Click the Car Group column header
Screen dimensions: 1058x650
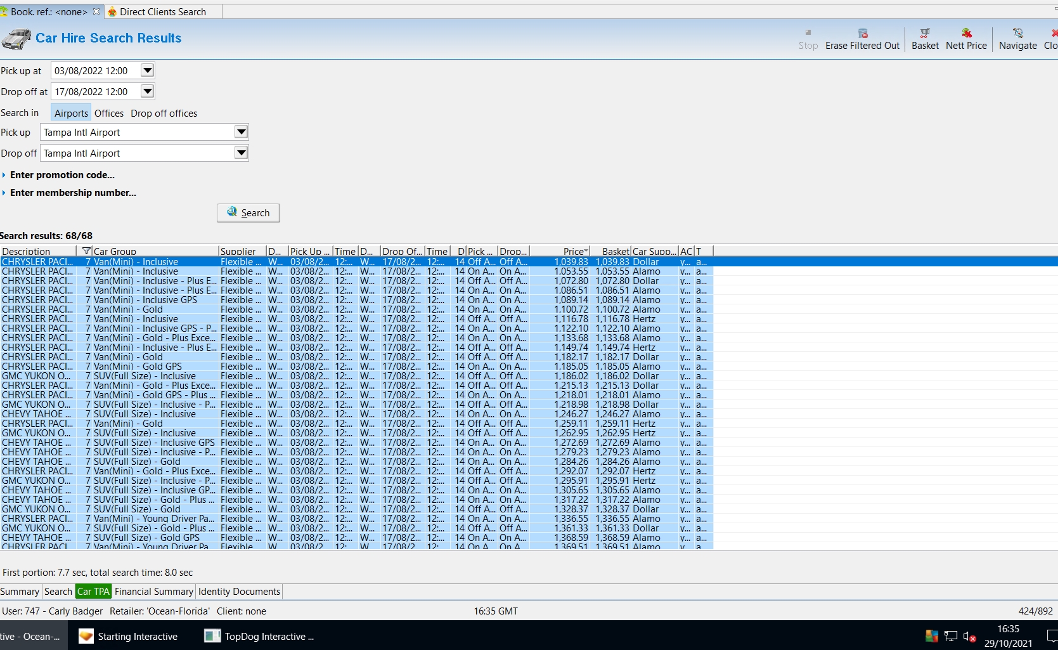(x=155, y=251)
